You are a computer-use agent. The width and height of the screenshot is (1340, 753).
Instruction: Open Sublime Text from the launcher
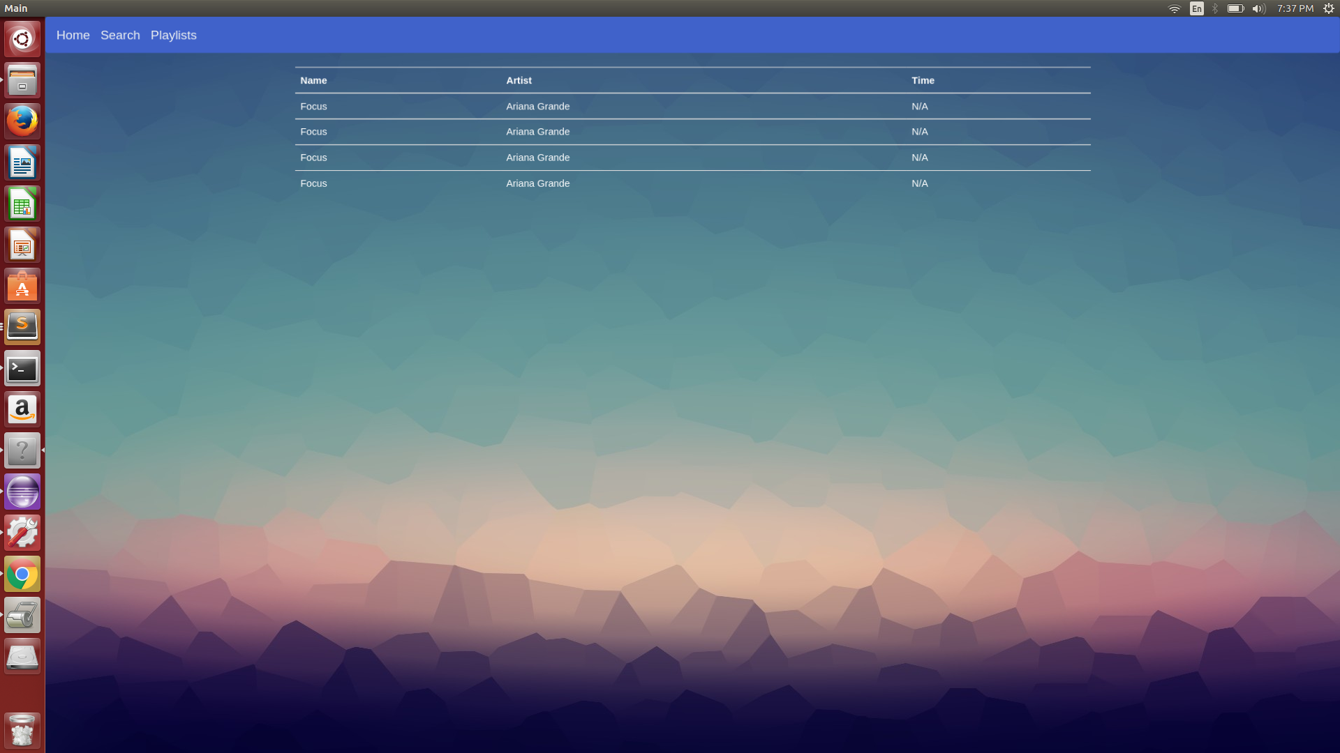(x=22, y=327)
